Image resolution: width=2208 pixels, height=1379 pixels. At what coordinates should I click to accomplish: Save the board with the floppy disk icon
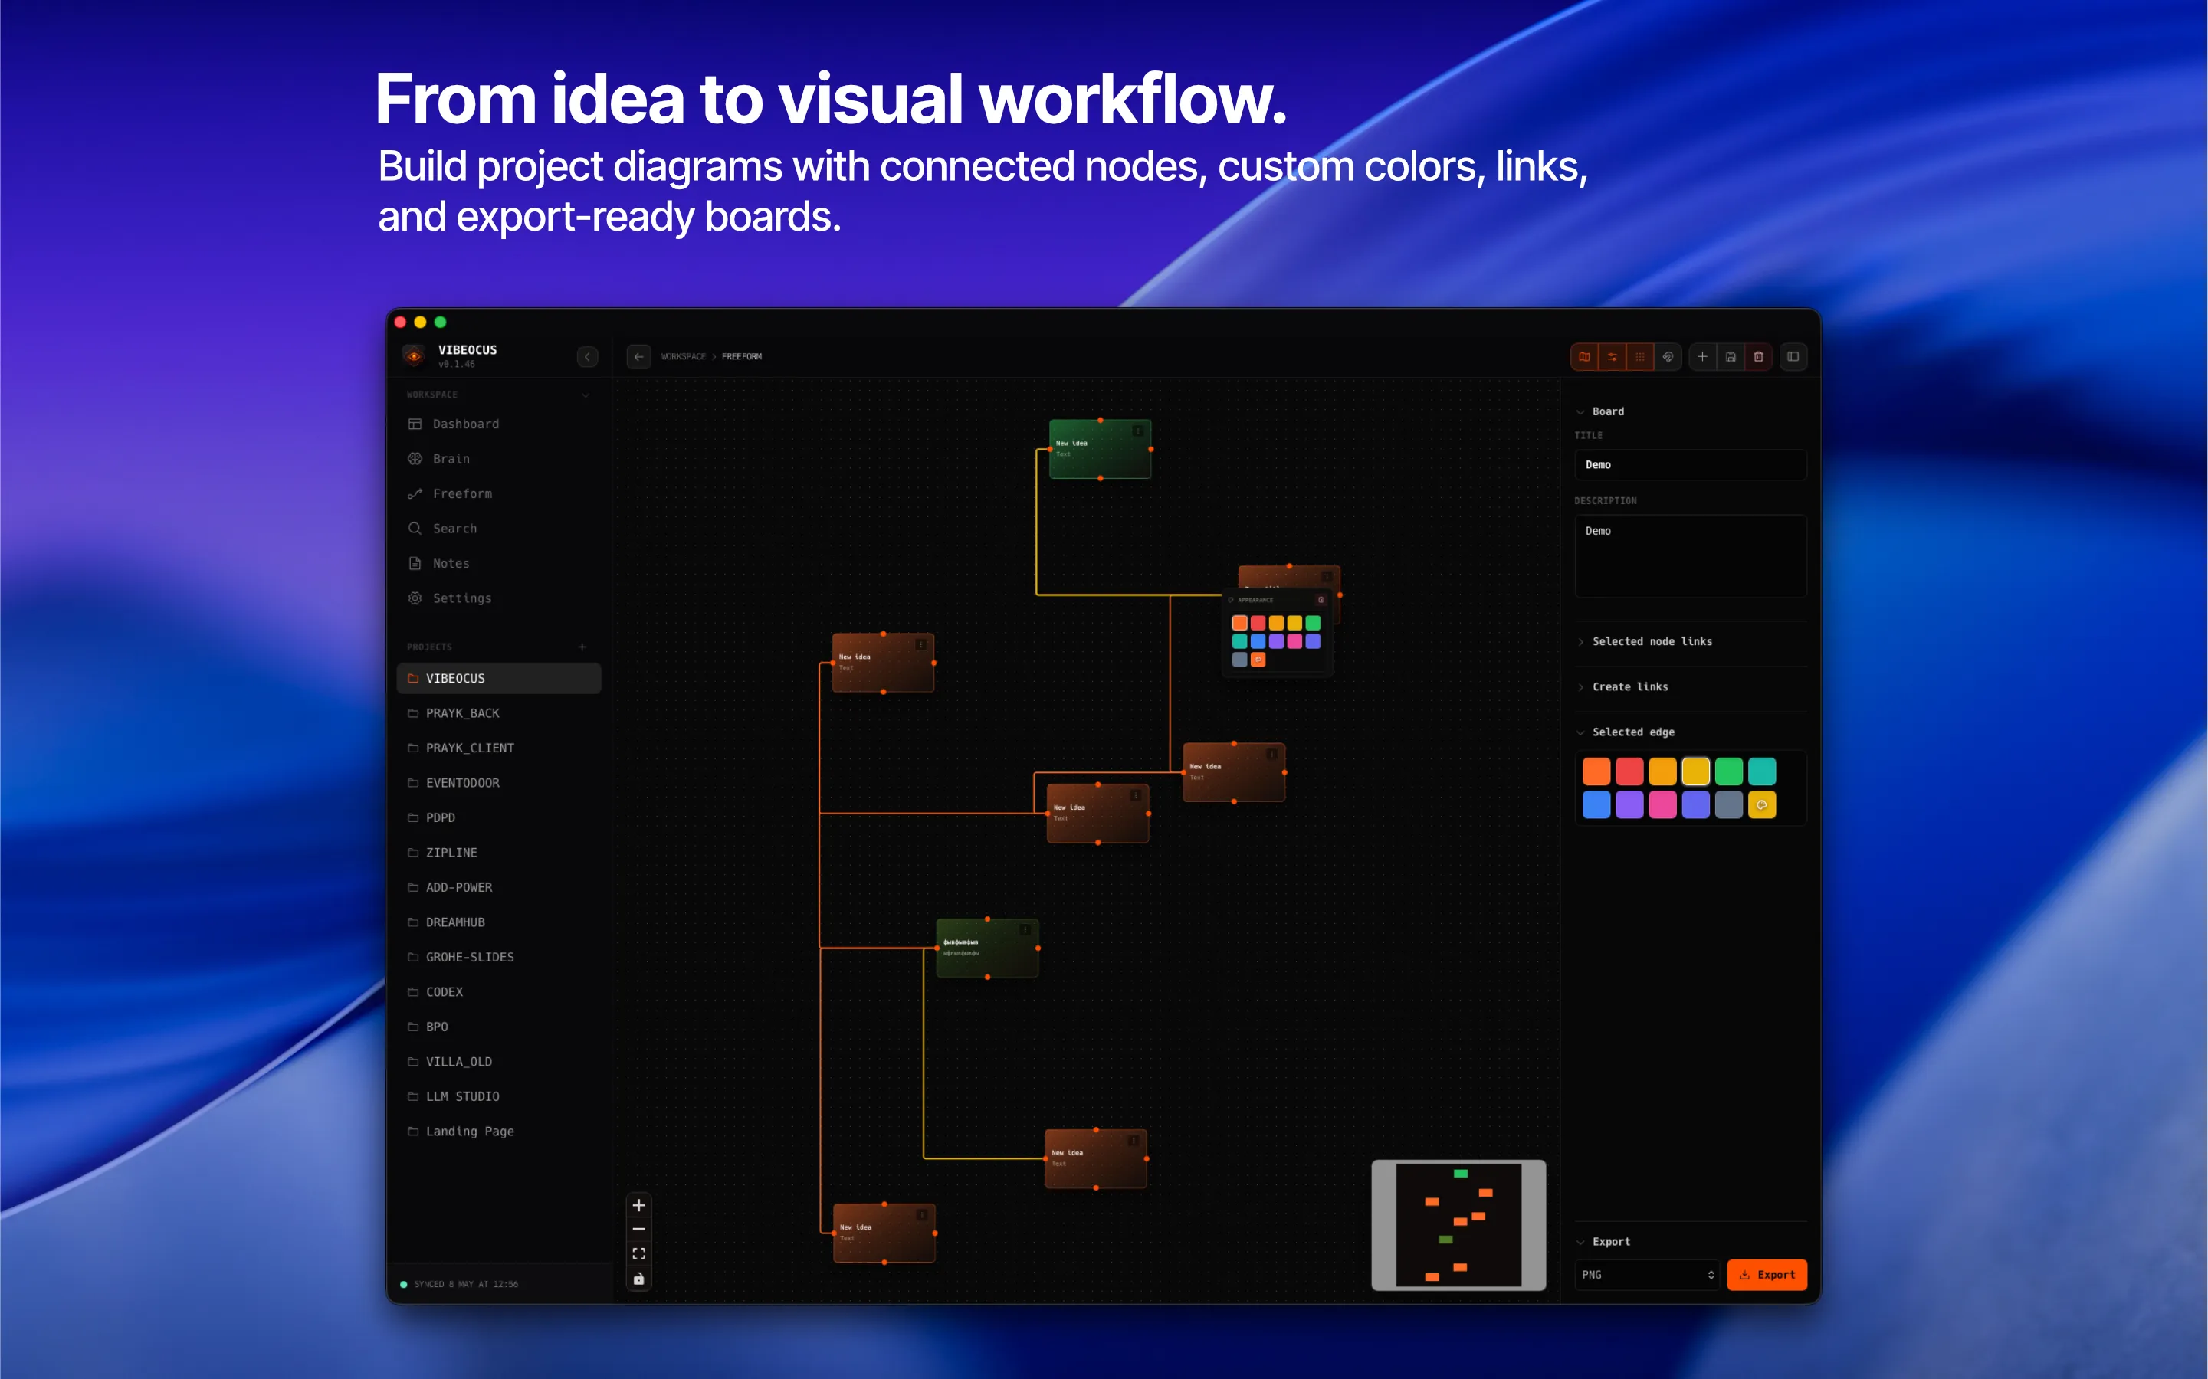[1730, 356]
